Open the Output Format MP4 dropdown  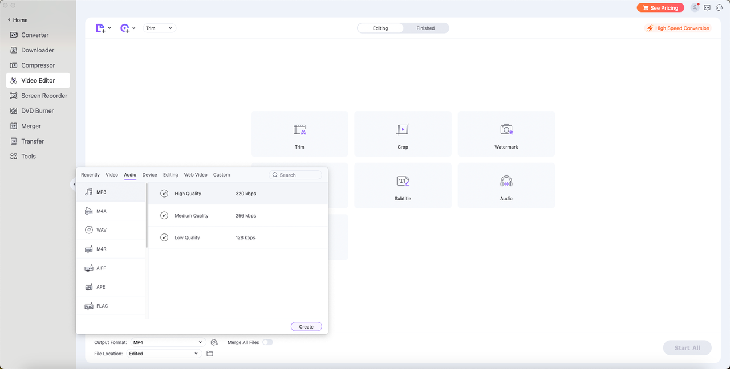[168, 342]
